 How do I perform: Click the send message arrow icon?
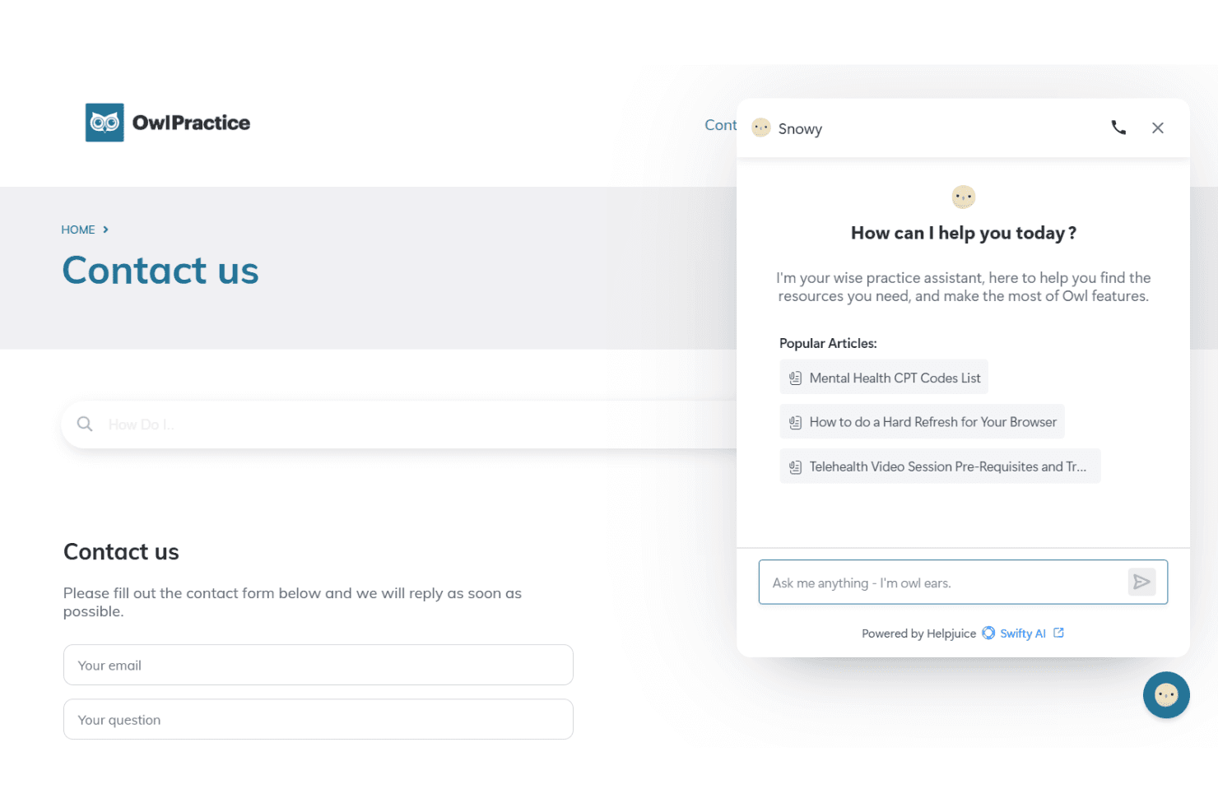click(x=1141, y=582)
